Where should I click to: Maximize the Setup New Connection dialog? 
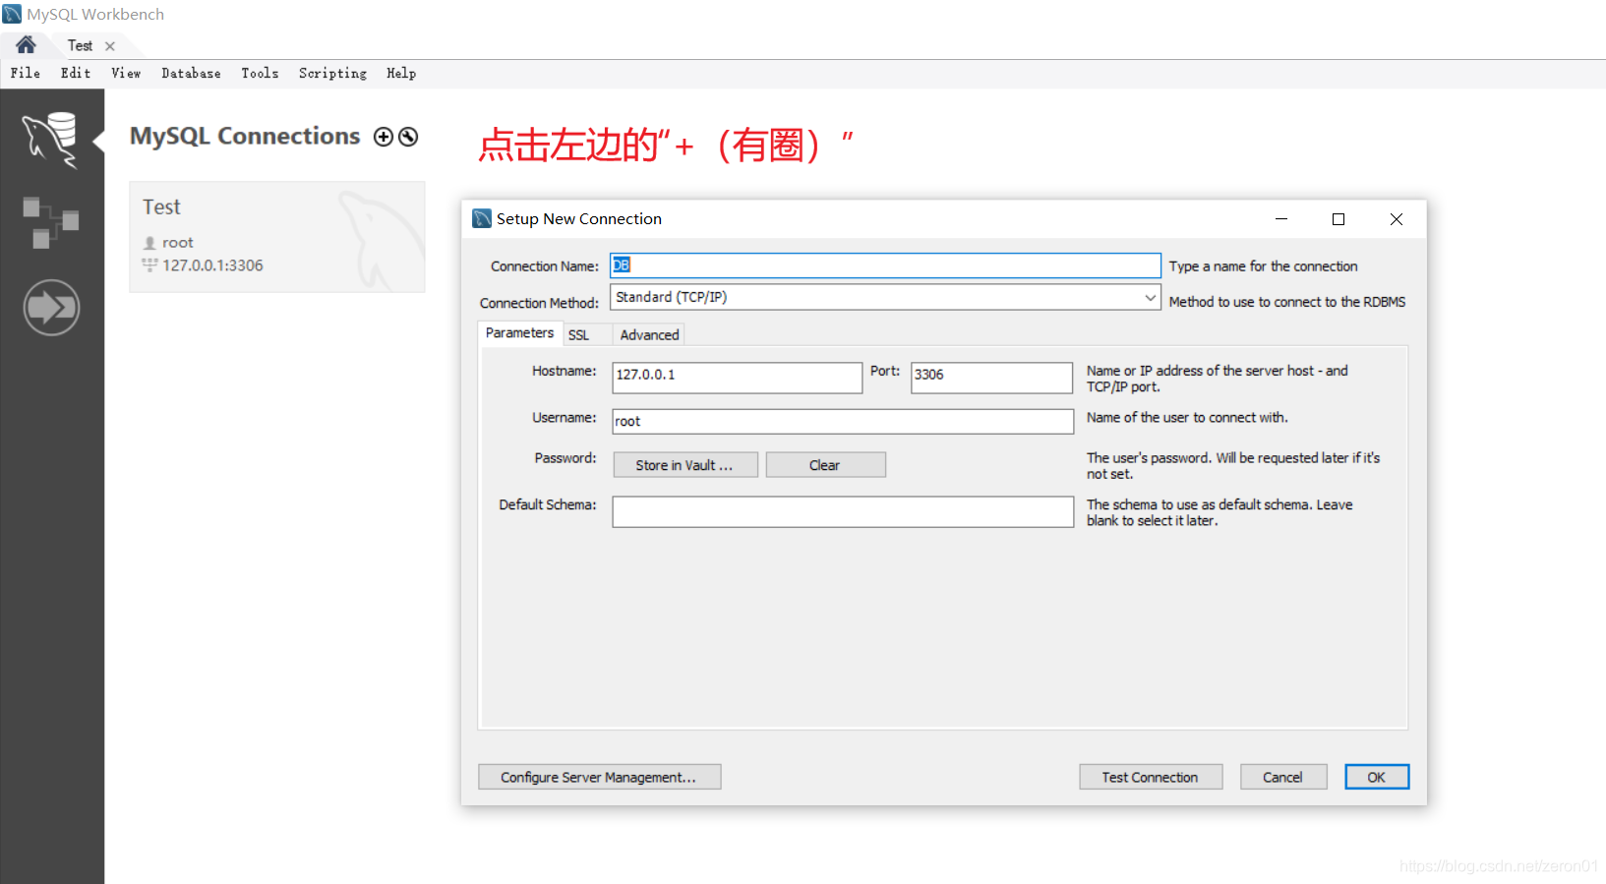pyautogui.click(x=1338, y=219)
